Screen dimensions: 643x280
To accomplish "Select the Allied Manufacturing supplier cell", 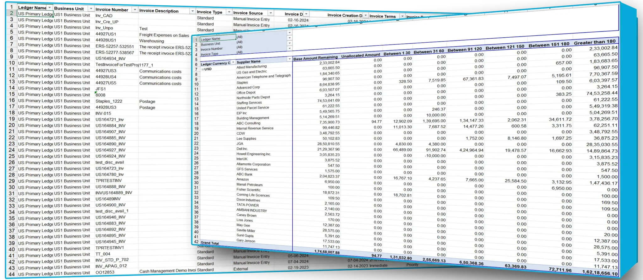I will click(251, 67).
